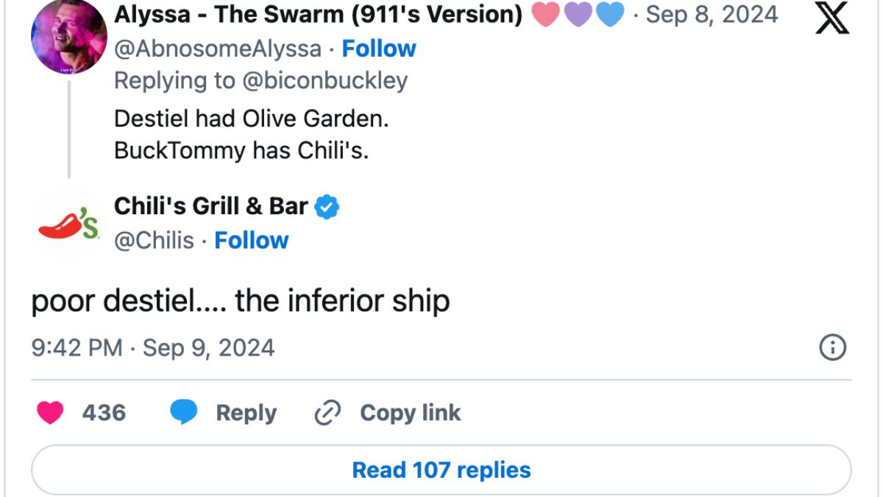Click the Sep 8, 2024 date link

tap(712, 15)
